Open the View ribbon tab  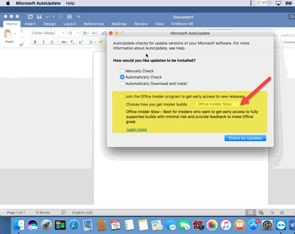[159, 24]
